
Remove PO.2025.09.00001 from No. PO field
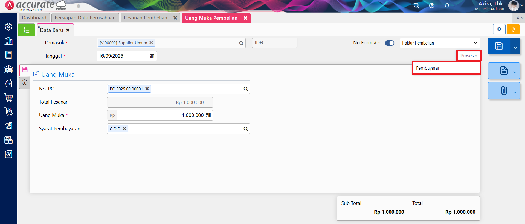[x=147, y=89]
